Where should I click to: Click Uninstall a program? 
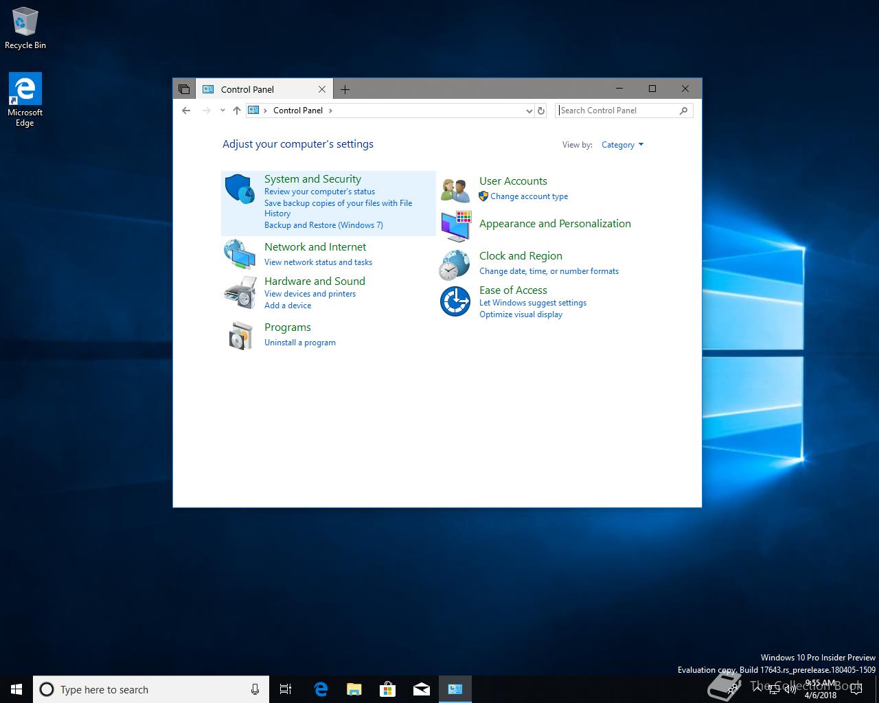click(300, 343)
